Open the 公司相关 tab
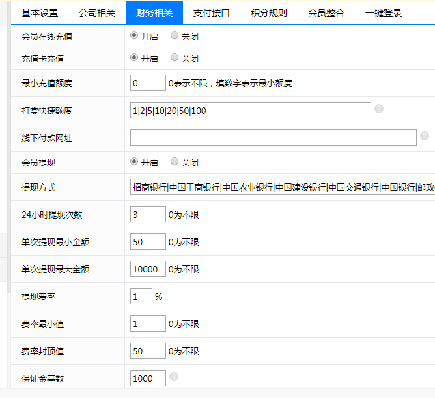This screenshot has width=435, height=398. (97, 13)
